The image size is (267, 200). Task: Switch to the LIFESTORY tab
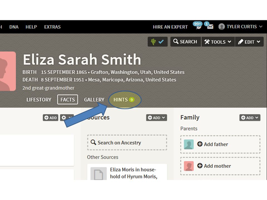pyautogui.click(x=39, y=100)
